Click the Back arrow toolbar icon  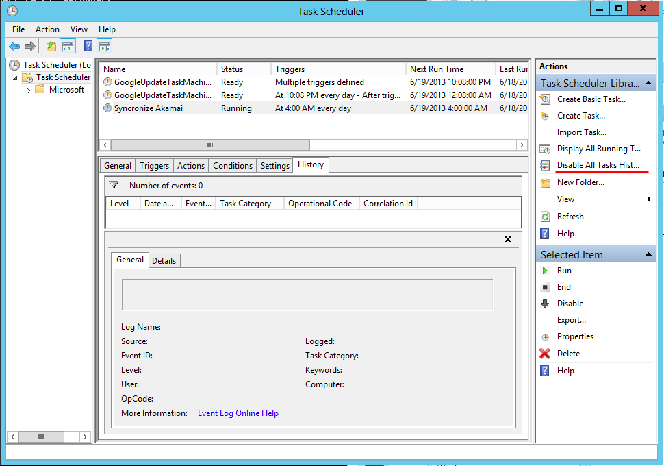point(14,46)
